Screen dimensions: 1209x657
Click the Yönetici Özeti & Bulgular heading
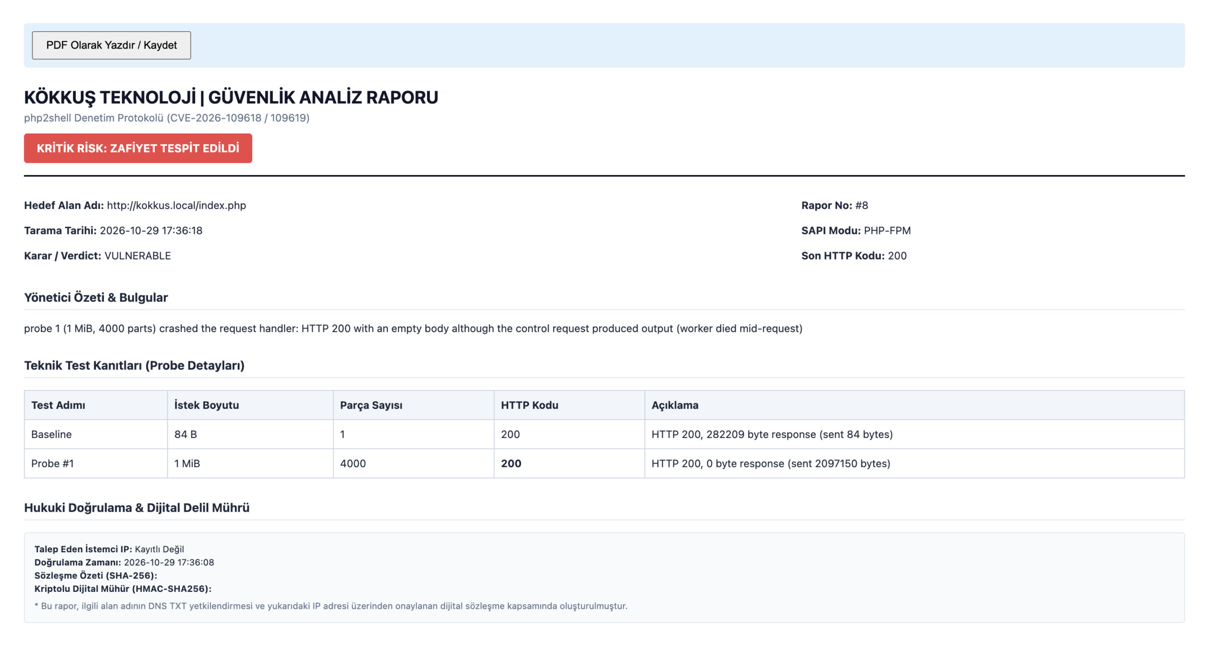point(96,297)
